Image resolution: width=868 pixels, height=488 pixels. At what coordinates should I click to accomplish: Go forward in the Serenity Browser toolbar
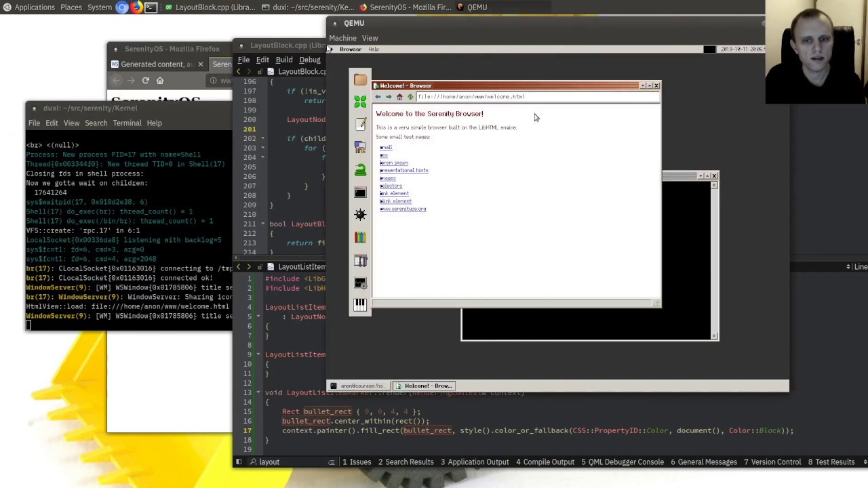tap(389, 97)
